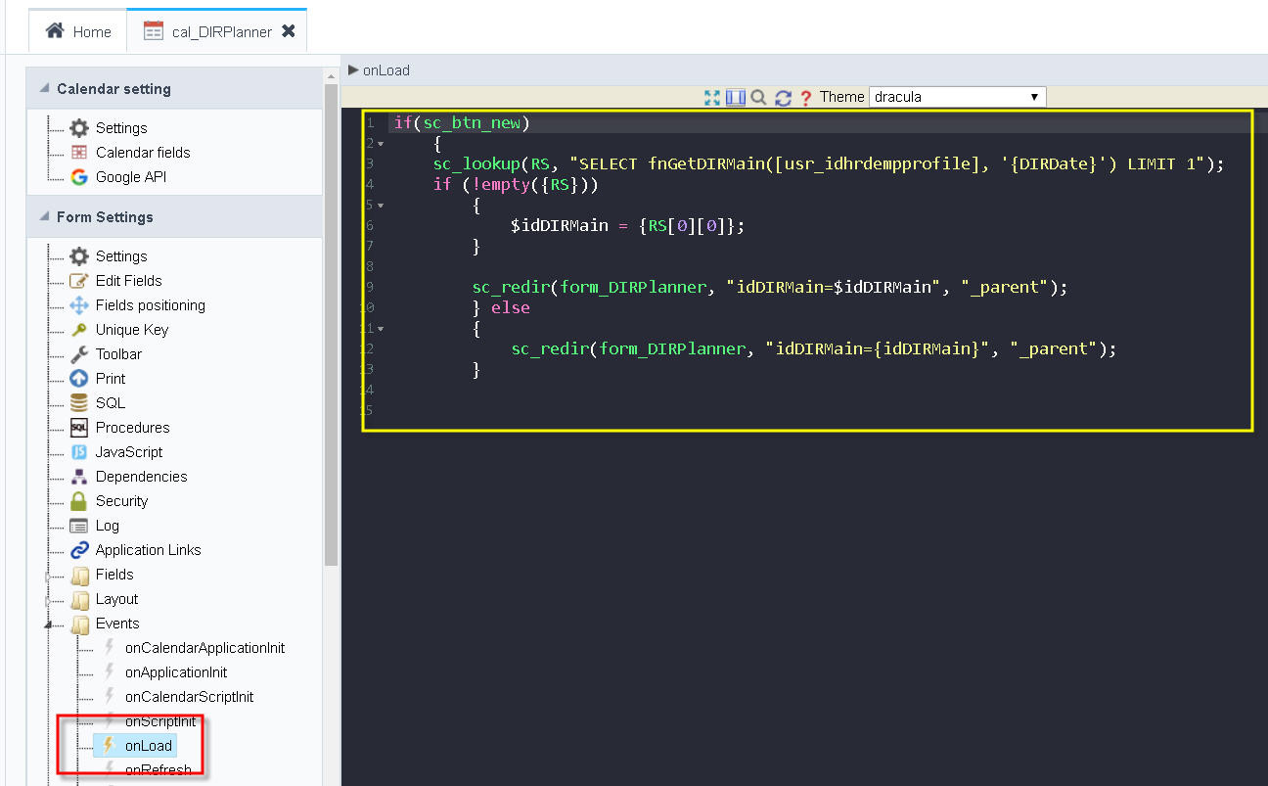Screen dimensions: 1268x786
Task: Fold code block at line 11
Action: (x=381, y=329)
